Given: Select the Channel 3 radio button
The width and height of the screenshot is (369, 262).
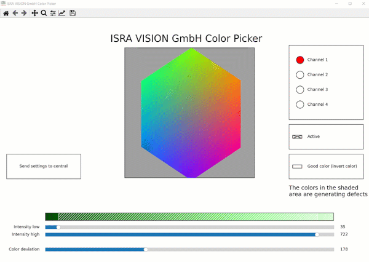Looking at the screenshot, I should coord(300,89).
